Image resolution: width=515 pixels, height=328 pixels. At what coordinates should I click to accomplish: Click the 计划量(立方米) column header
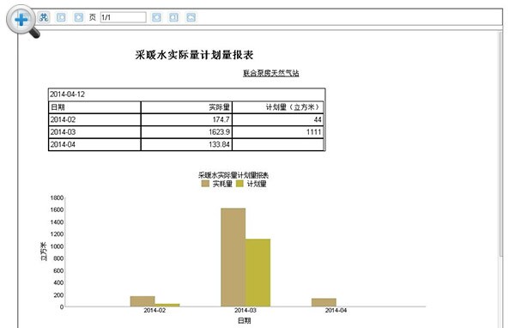[x=278, y=107]
